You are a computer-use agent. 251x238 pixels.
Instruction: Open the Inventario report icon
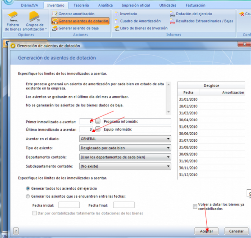click(116, 14)
